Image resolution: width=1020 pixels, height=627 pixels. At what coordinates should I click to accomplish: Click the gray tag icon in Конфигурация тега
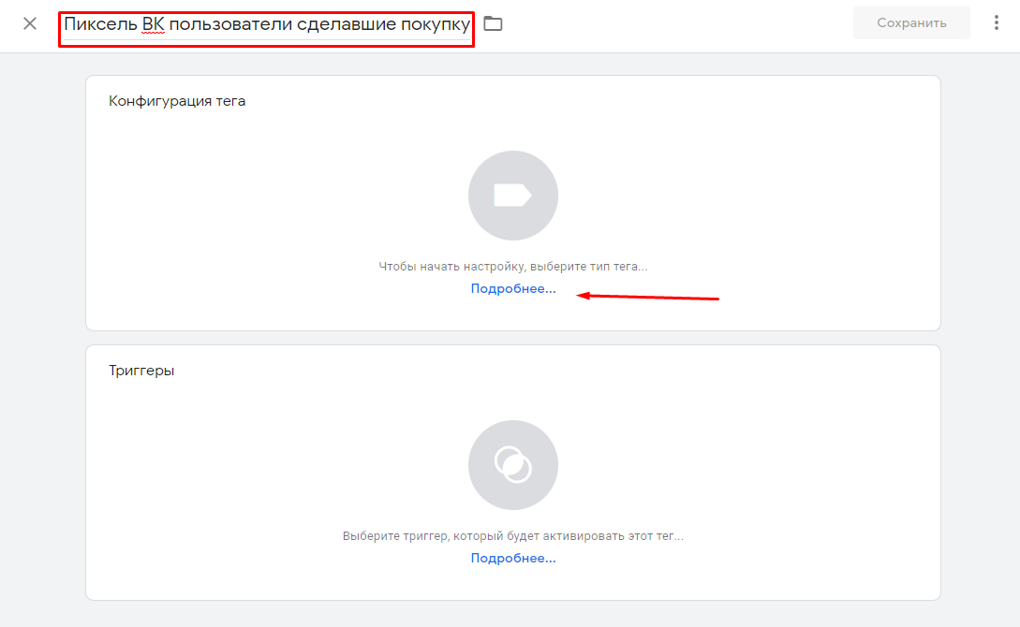pyautogui.click(x=512, y=196)
